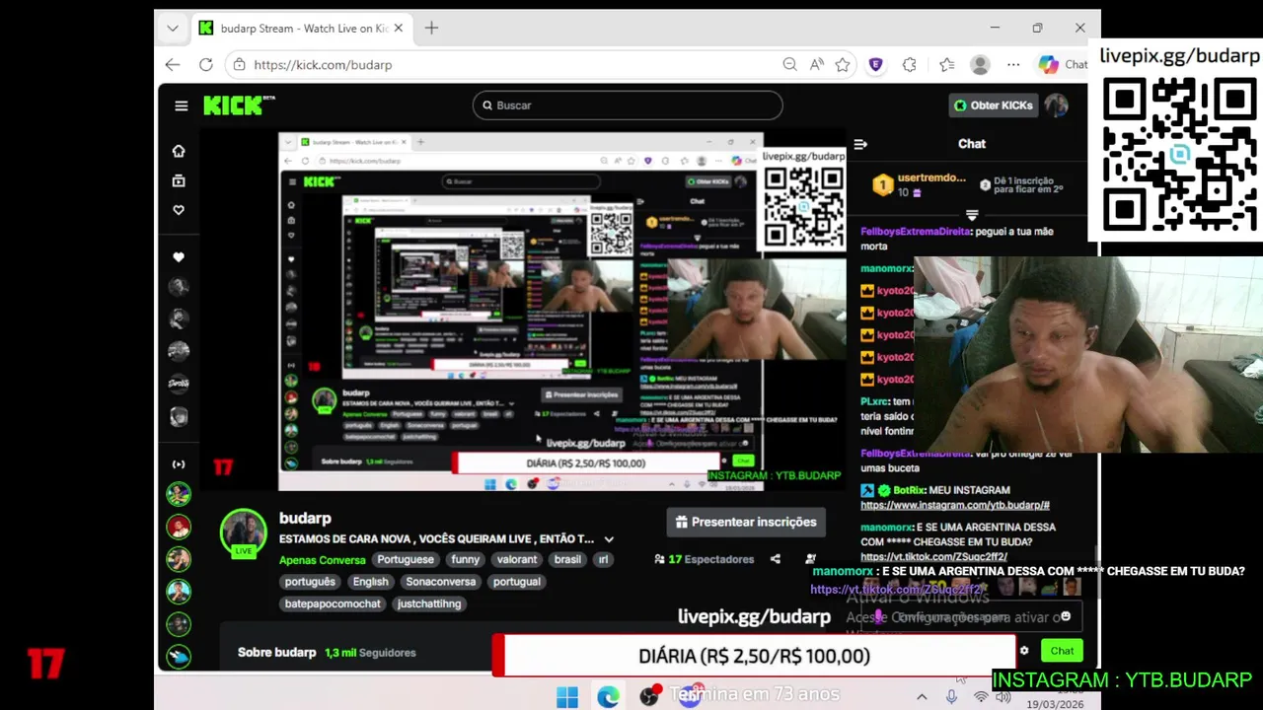This screenshot has height=710, width=1263.
Task: Click the search field Buscar
Action: [x=628, y=106]
